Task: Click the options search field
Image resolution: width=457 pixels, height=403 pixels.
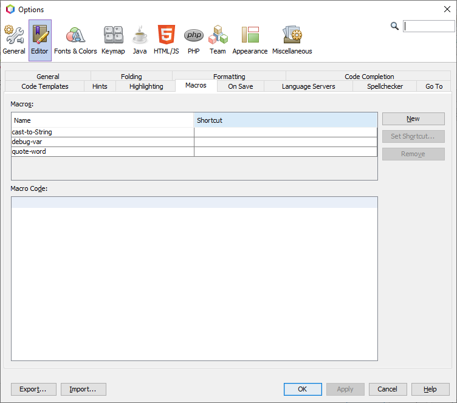Action: (x=428, y=26)
